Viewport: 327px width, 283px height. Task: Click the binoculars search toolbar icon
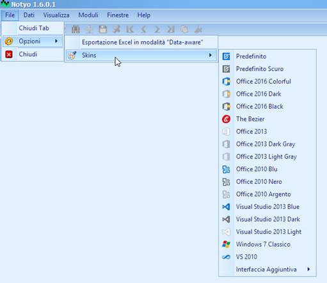point(76,29)
